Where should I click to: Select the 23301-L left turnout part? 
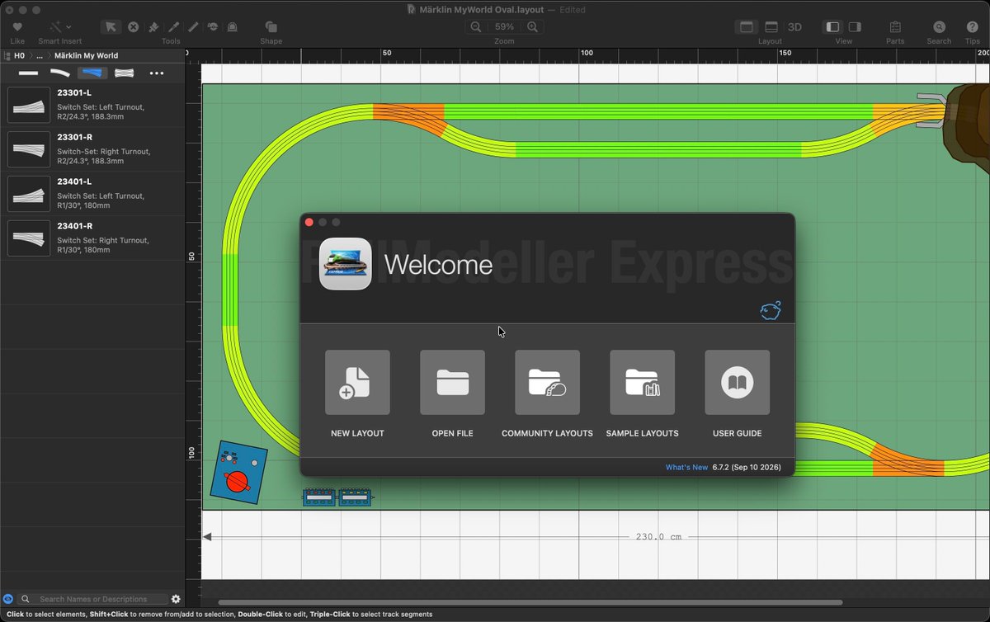tap(92, 105)
